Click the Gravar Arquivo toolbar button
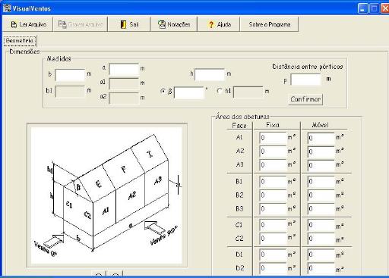This screenshot has height=278, width=389. coord(81,24)
